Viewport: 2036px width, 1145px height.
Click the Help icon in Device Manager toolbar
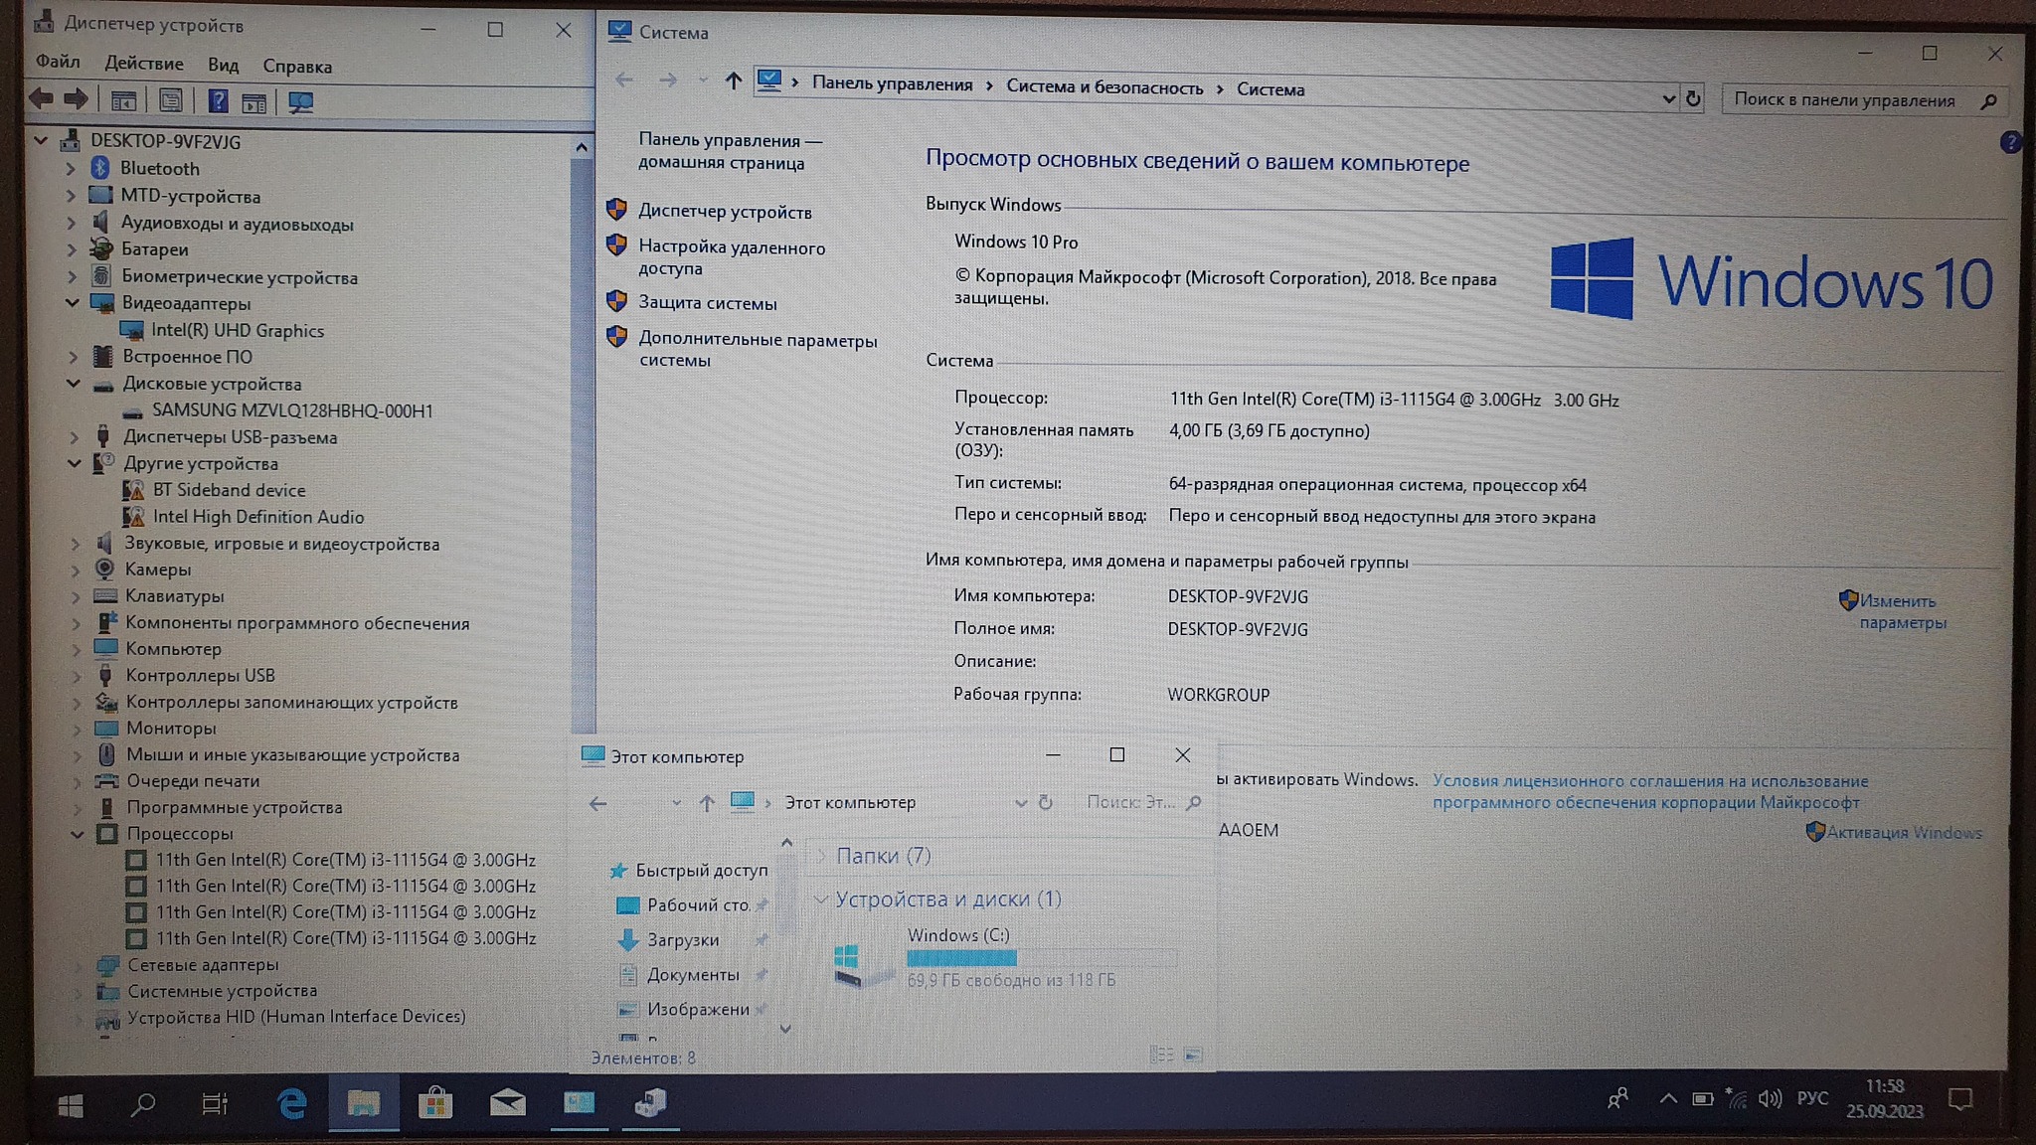pyautogui.click(x=219, y=101)
